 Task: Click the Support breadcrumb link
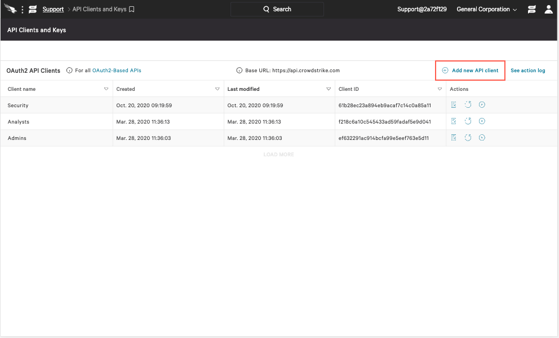[x=53, y=9]
